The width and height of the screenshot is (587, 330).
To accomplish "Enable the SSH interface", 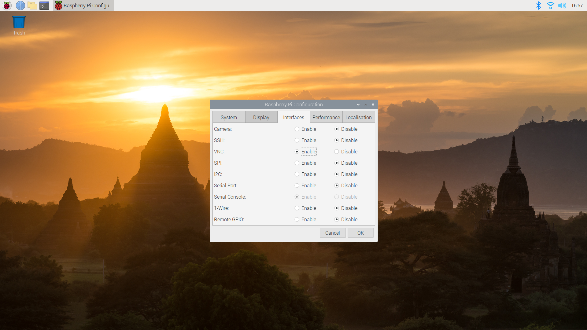I will tap(297, 140).
